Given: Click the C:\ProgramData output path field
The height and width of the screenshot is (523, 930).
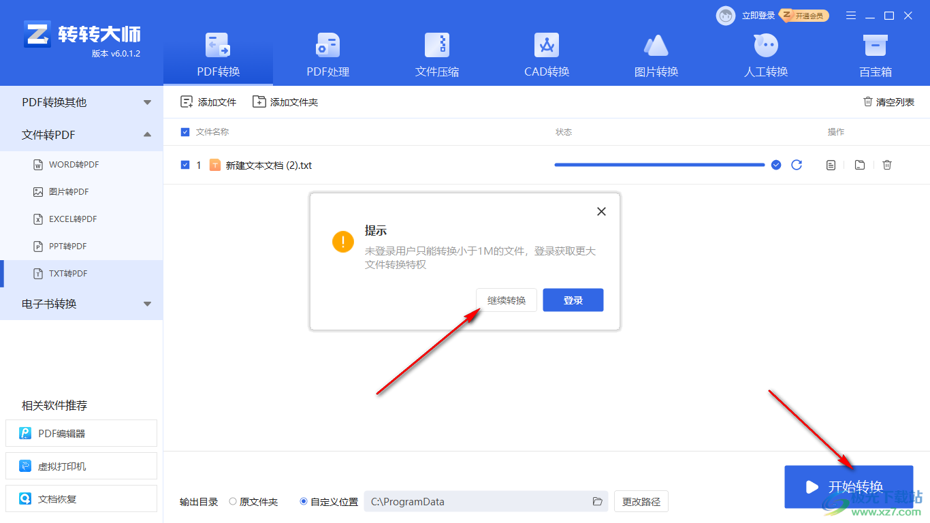Looking at the screenshot, I should pyautogui.click(x=485, y=502).
